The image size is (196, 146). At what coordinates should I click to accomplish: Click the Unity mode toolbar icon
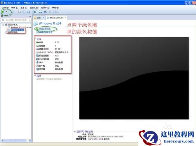point(50,12)
